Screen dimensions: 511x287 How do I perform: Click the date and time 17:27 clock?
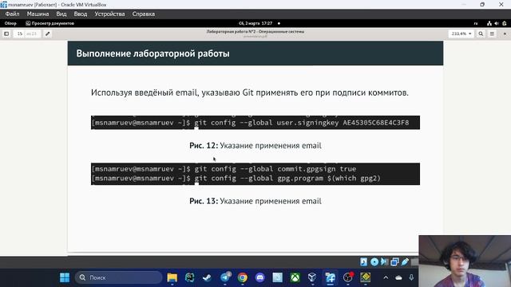pos(255,23)
